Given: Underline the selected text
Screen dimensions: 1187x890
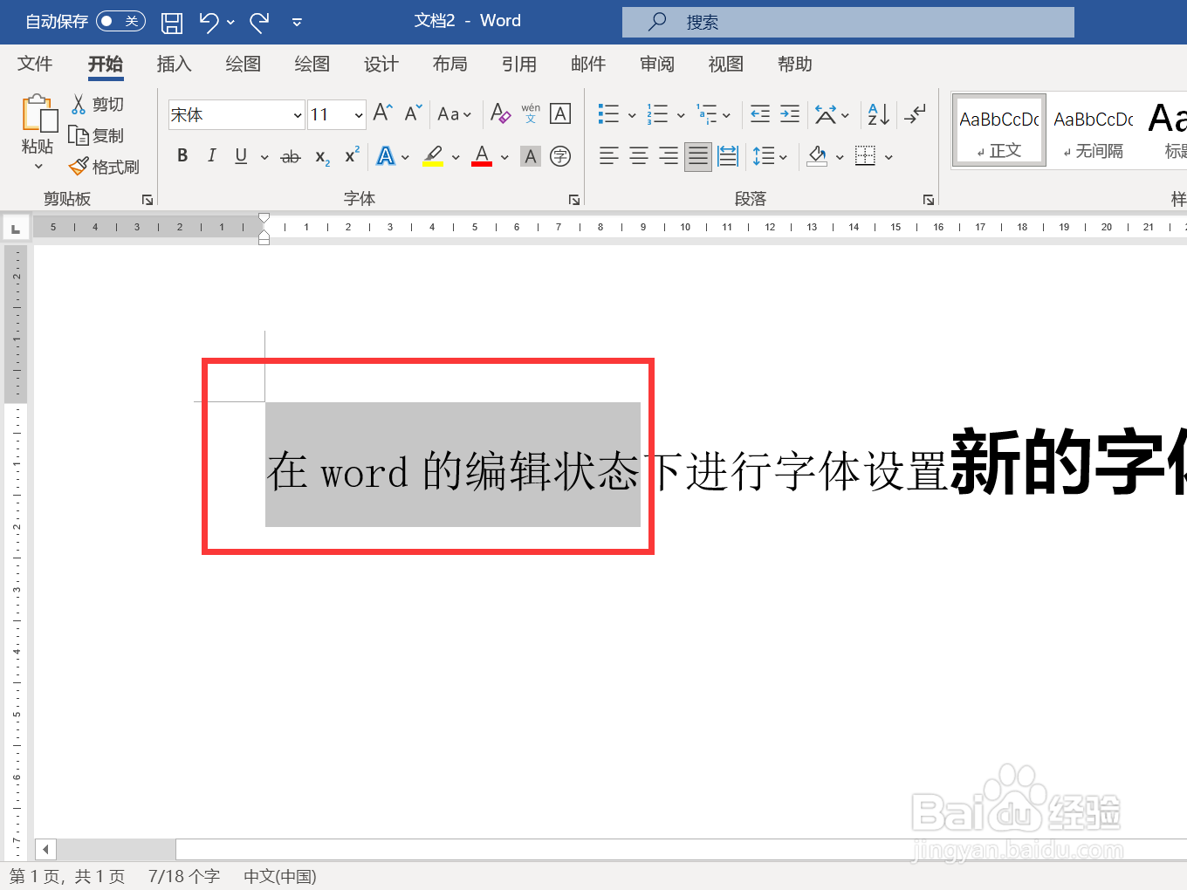Looking at the screenshot, I should click(x=239, y=155).
